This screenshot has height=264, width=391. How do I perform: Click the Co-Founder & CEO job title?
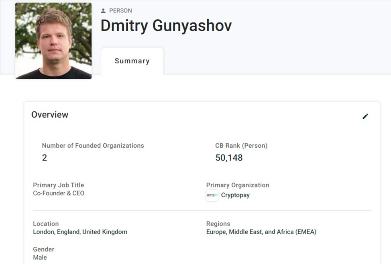[x=59, y=193]
